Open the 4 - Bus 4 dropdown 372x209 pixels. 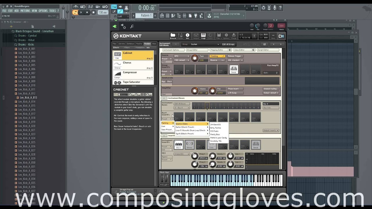click(182, 108)
